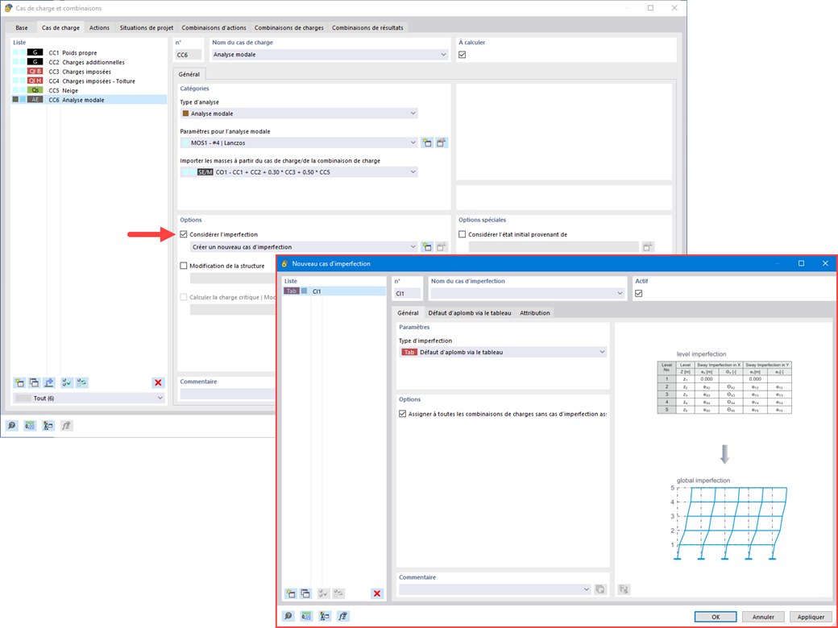The height and width of the screenshot is (628, 838).
Task: Click the new imperfection case icon beside dropdown
Action: click(x=427, y=246)
